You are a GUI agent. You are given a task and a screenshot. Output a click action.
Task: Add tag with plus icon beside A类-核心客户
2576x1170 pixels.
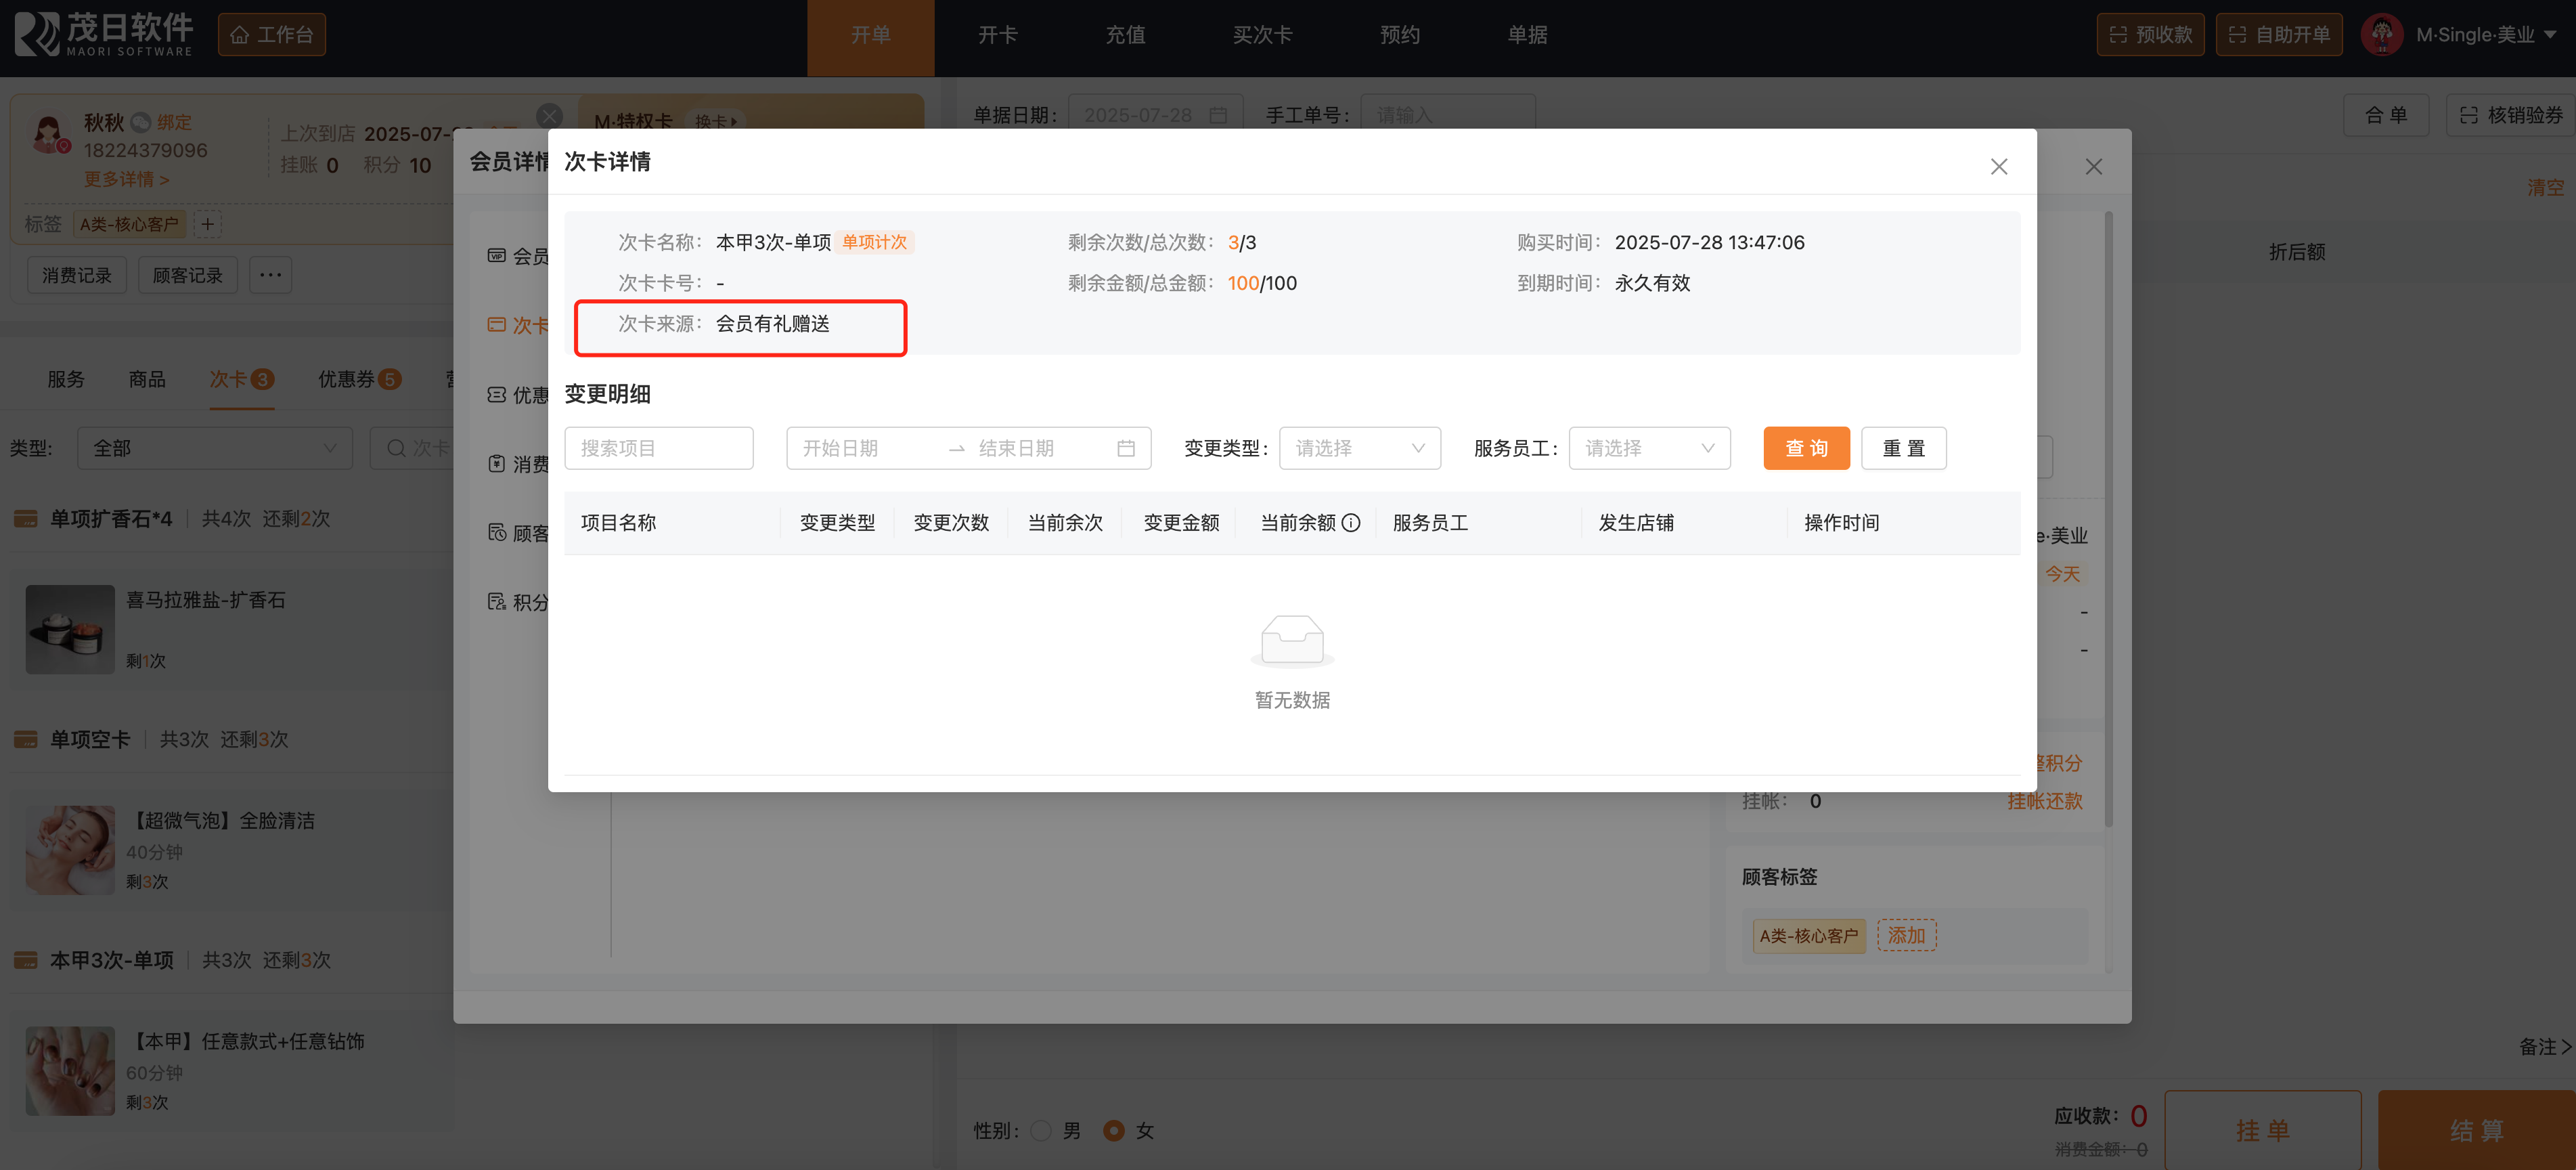tap(207, 224)
